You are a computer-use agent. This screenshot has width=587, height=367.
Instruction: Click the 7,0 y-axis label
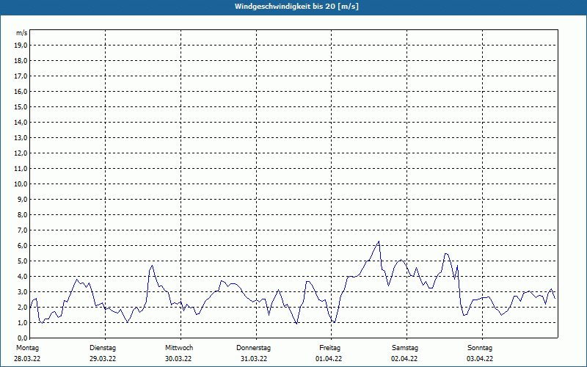coord(23,230)
